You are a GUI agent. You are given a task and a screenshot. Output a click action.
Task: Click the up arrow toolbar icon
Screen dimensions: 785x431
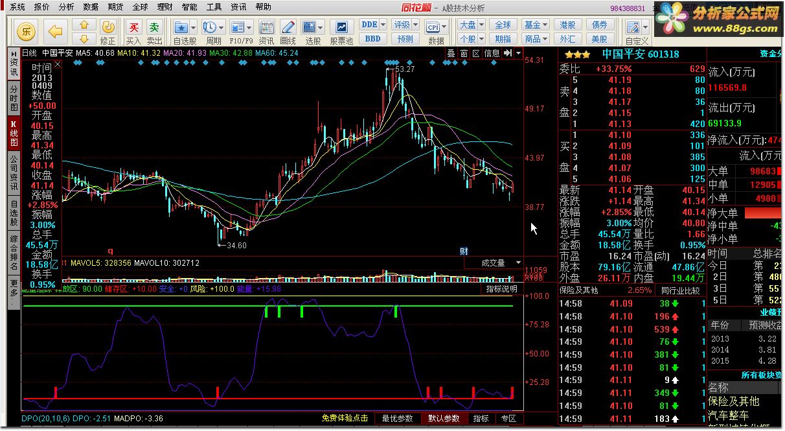[x=84, y=25]
